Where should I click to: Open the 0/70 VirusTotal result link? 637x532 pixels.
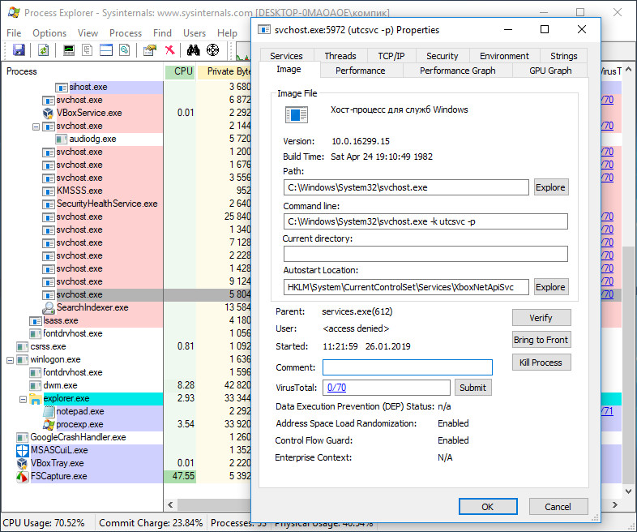[337, 388]
